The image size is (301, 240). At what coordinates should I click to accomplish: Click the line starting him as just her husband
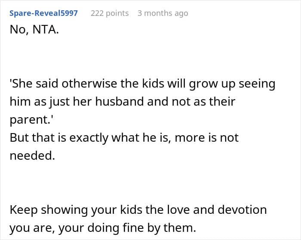pyautogui.click(x=123, y=102)
